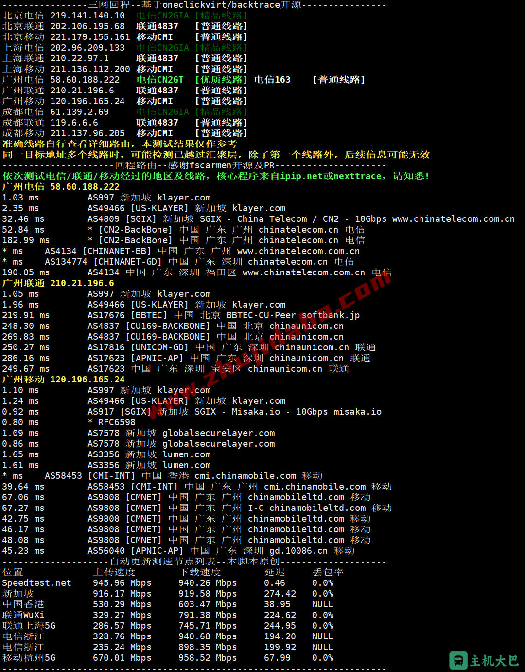Click the 丢包率 column header
Viewport: 525px width, 672px height.
click(328, 572)
